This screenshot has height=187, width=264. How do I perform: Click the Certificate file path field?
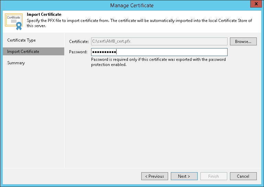(x=159, y=41)
